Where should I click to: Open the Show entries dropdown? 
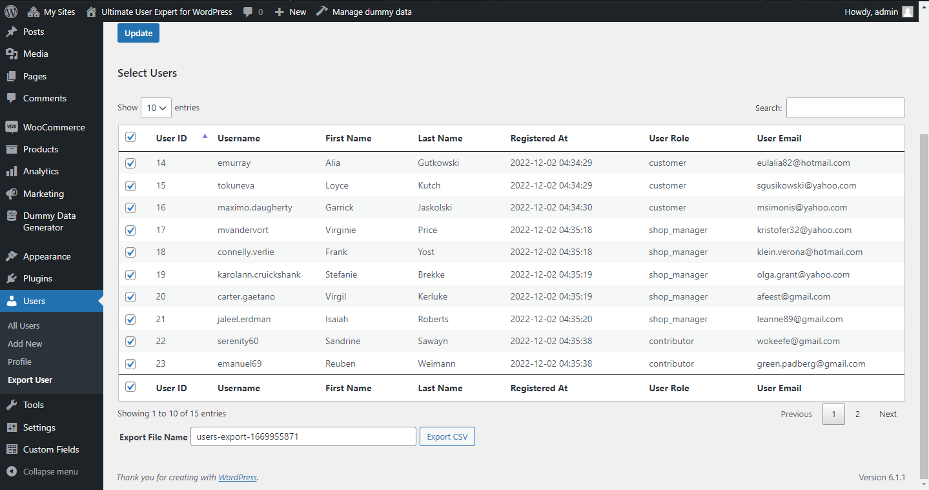click(156, 108)
